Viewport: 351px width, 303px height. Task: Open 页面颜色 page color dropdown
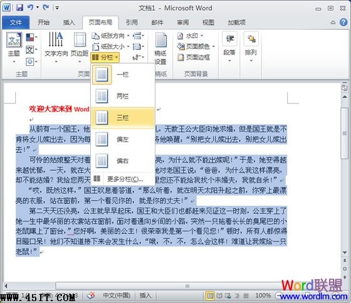coord(196,46)
